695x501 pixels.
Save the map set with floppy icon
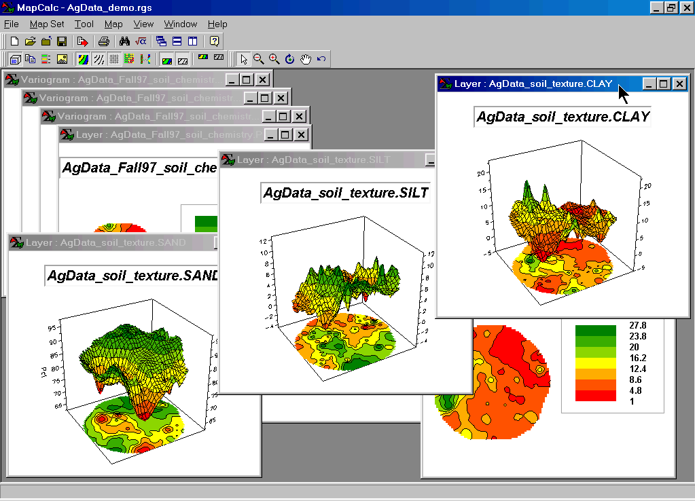(62, 41)
